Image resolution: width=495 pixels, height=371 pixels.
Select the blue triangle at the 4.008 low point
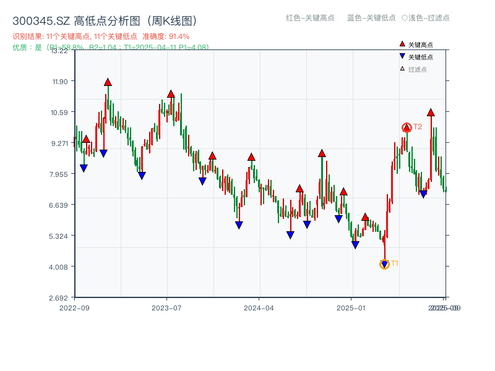(384, 265)
